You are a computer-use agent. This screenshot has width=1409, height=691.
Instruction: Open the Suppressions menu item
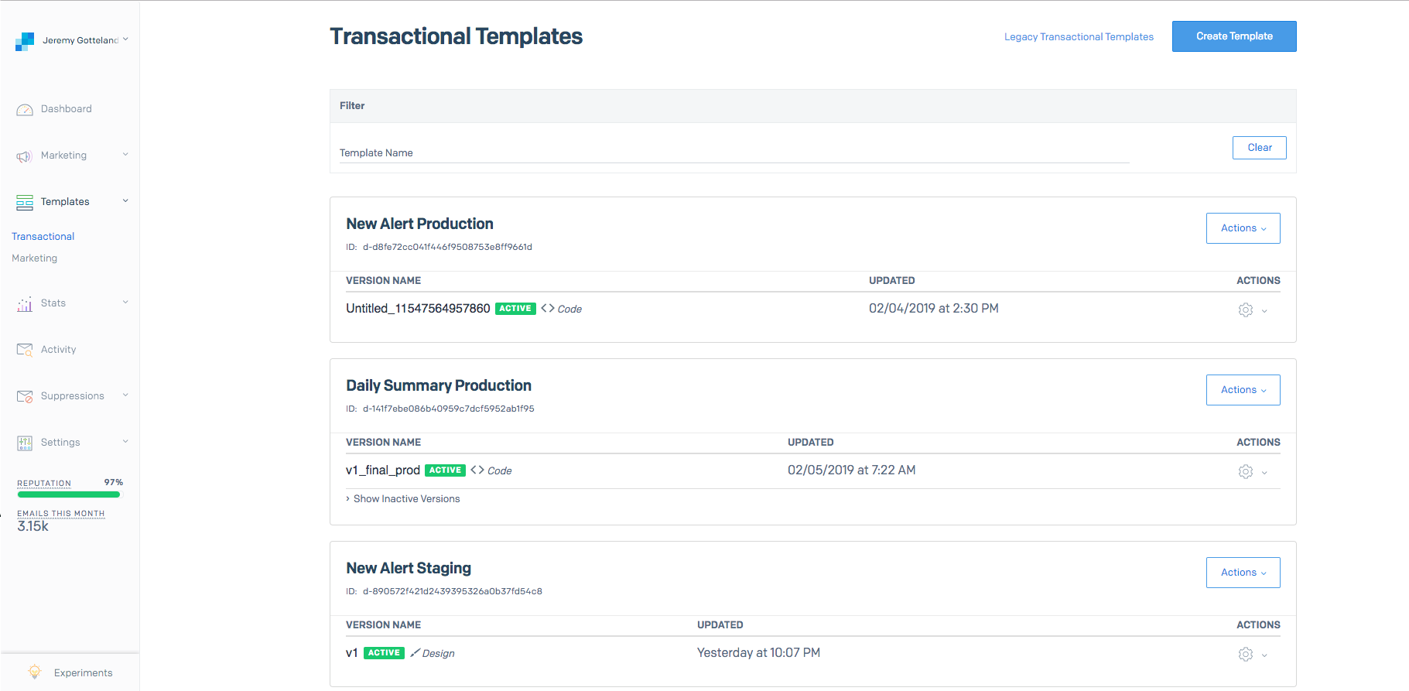pyautogui.click(x=72, y=396)
